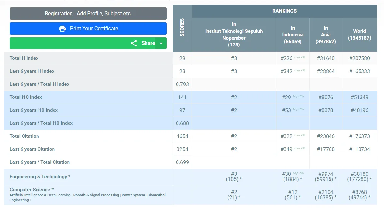Select the Total H Index row label
The image size is (384, 208).
point(24,58)
